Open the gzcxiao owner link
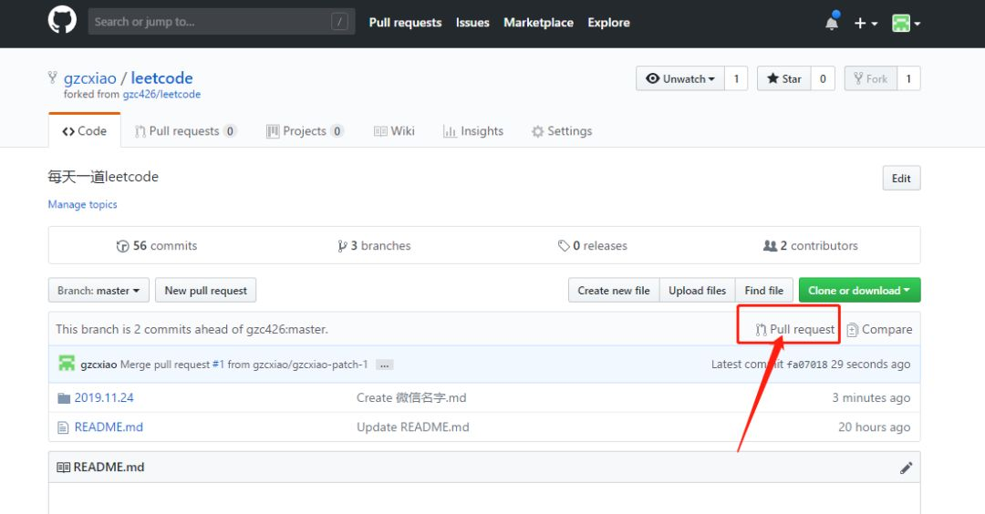Image resolution: width=985 pixels, height=514 pixels. coord(89,77)
